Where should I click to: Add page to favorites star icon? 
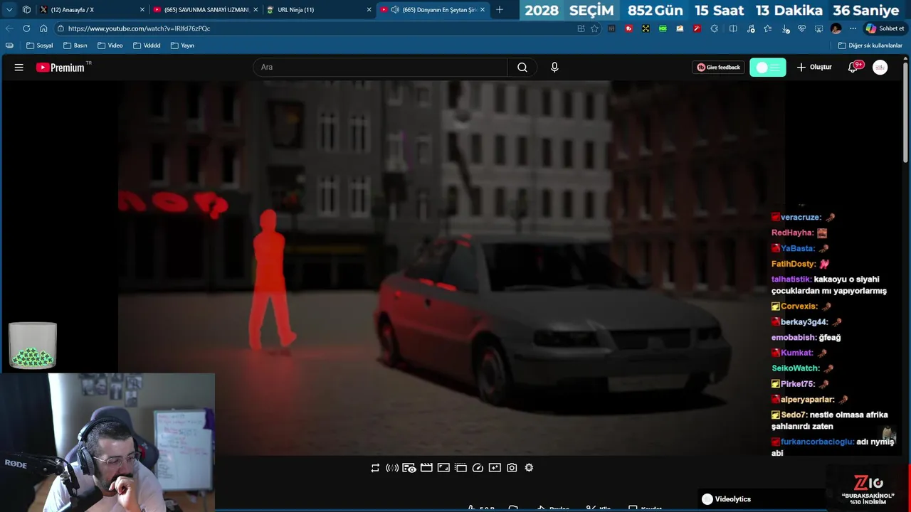[594, 28]
